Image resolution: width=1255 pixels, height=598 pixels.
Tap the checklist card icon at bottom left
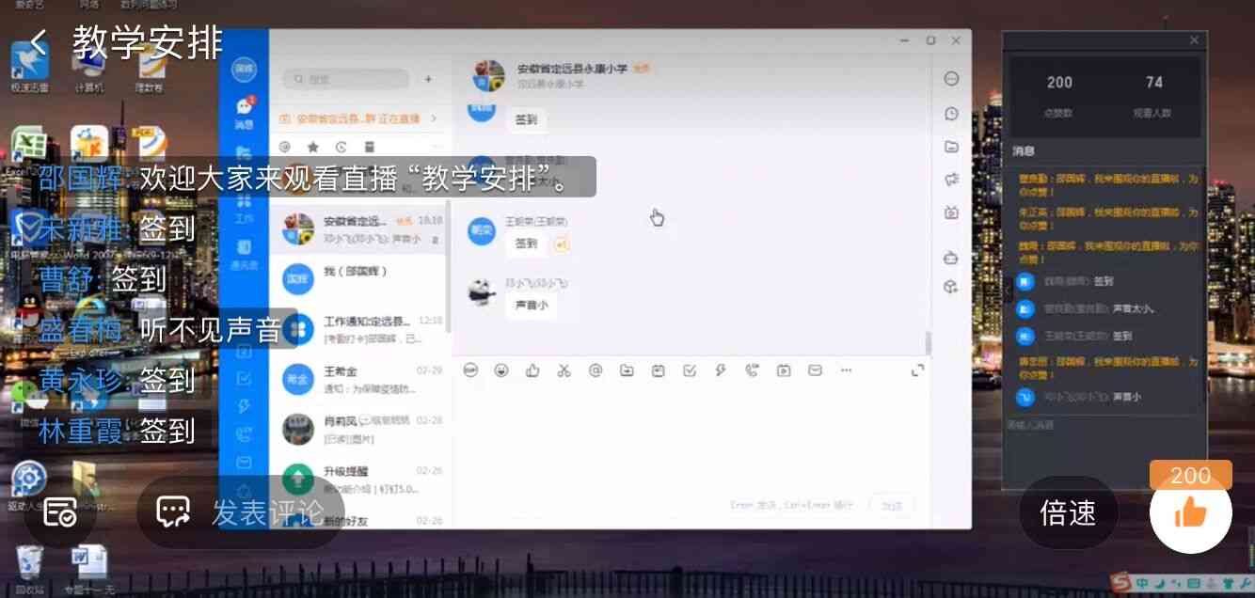(60, 512)
